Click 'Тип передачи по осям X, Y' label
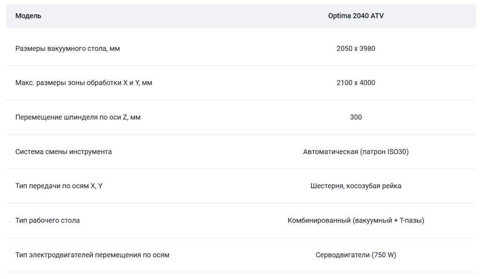The height and width of the screenshot is (279, 482). coord(59,186)
